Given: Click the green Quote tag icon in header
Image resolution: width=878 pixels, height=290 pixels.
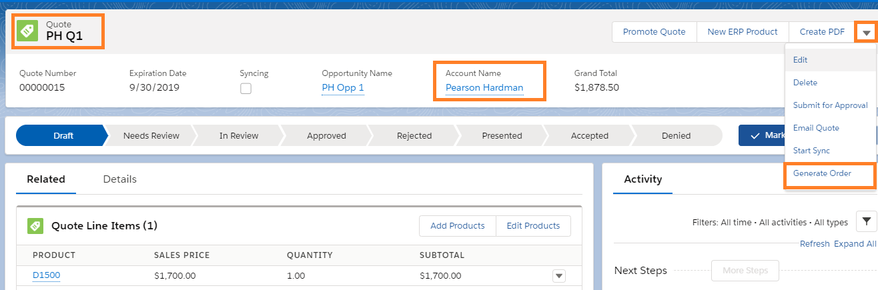Looking at the screenshot, I should (x=27, y=31).
